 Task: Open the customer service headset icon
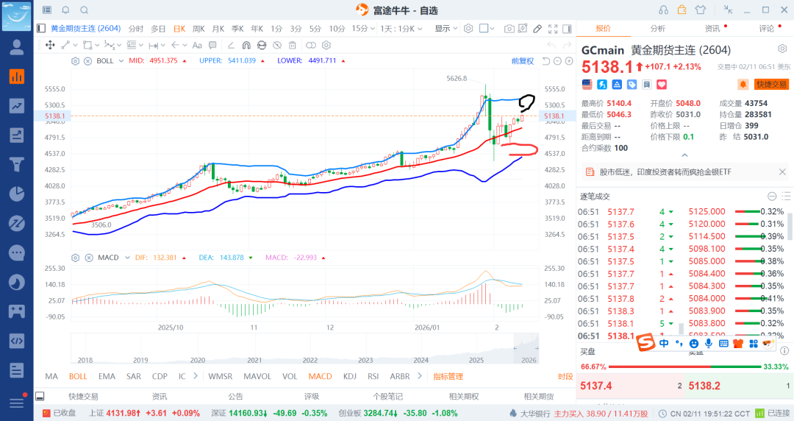tap(663, 10)
